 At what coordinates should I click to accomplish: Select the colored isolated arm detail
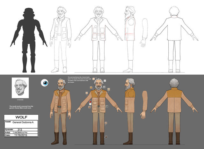click(x=144, y=105)
